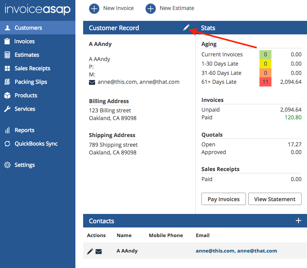
Task: Click the invoiceasap logo
Action: pyautogui.click(x=38, y=9)
